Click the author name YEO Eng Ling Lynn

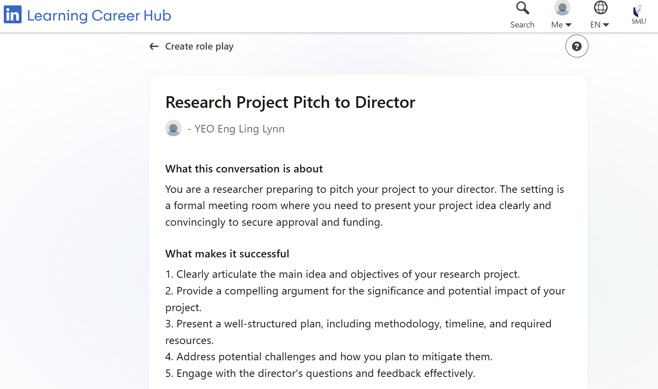coord(239,129)
